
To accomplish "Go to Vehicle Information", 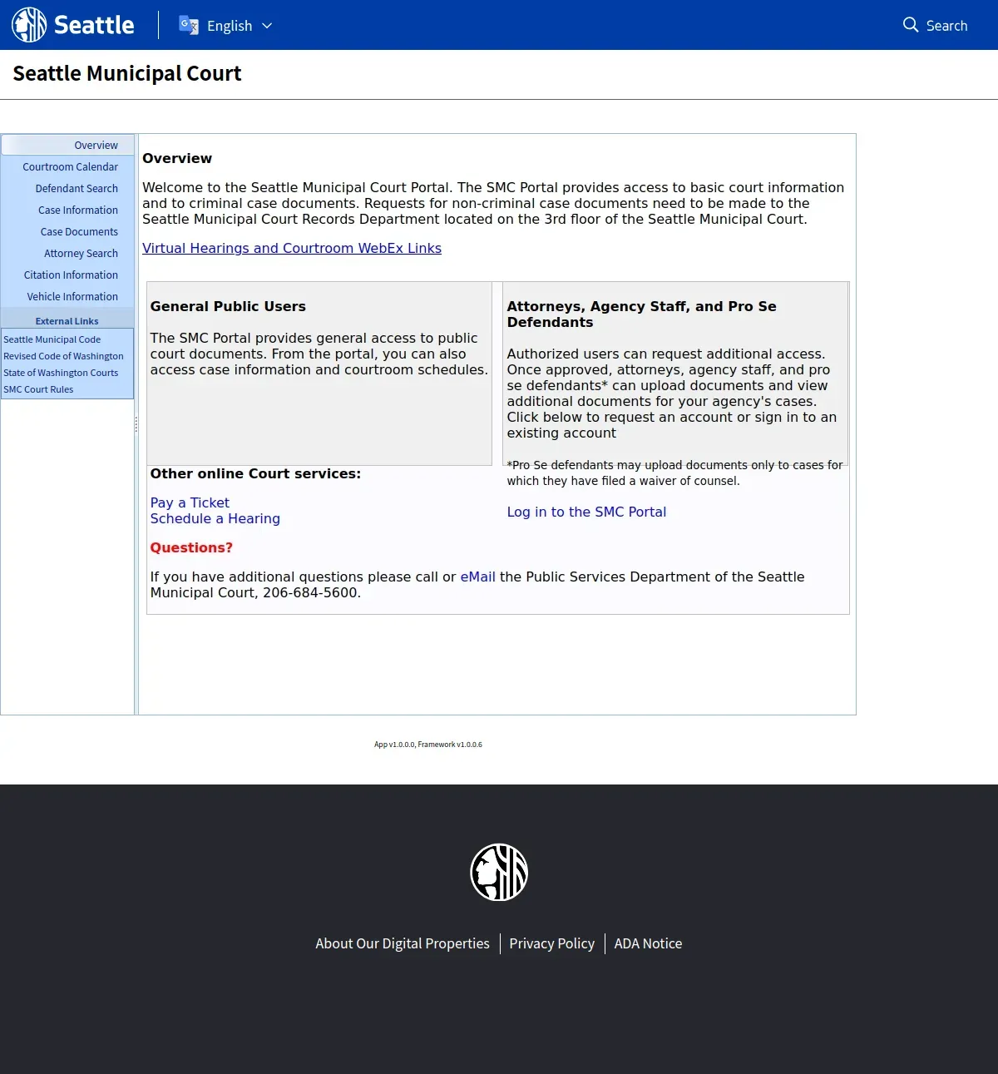I will [72, 296].
